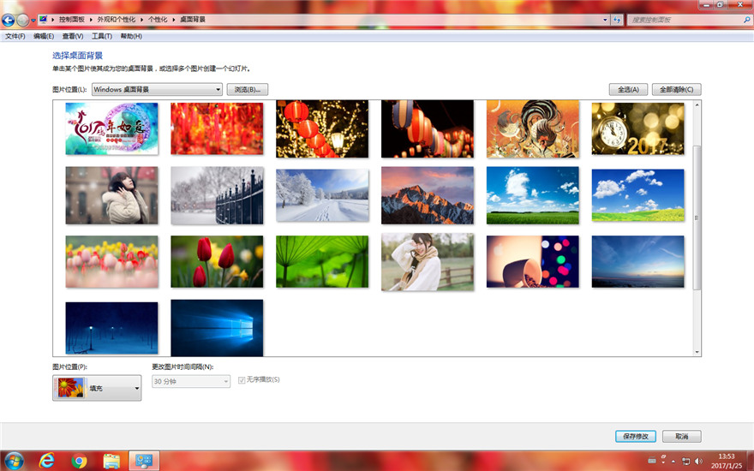This screenshot has height=471, width=754.
Task: Open the recent pages dropdown arrow
Action: click(33, 21)
